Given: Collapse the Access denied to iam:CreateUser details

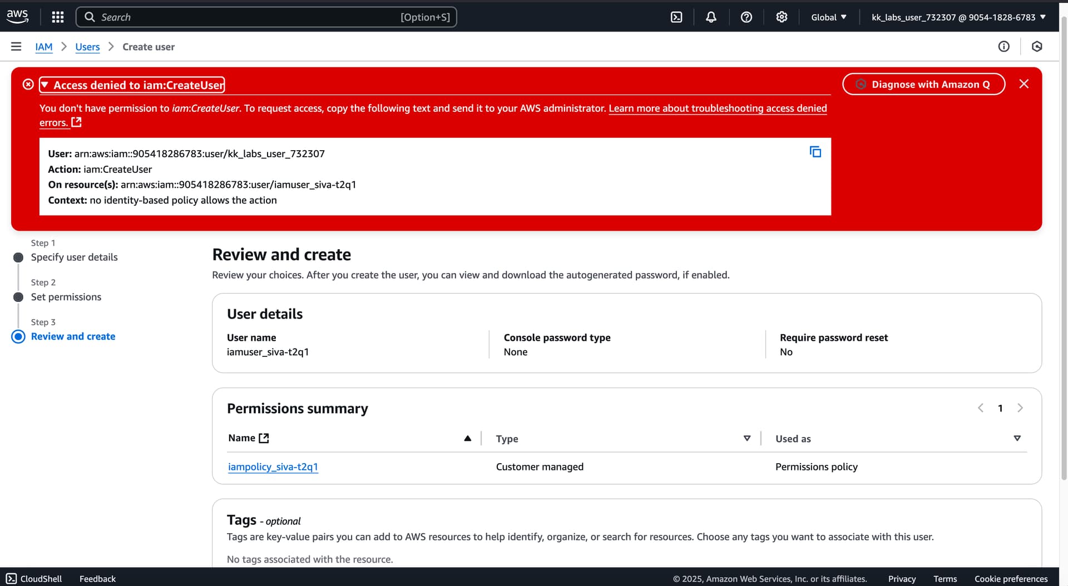Looking at the screenshot, I should pos(132,85).
